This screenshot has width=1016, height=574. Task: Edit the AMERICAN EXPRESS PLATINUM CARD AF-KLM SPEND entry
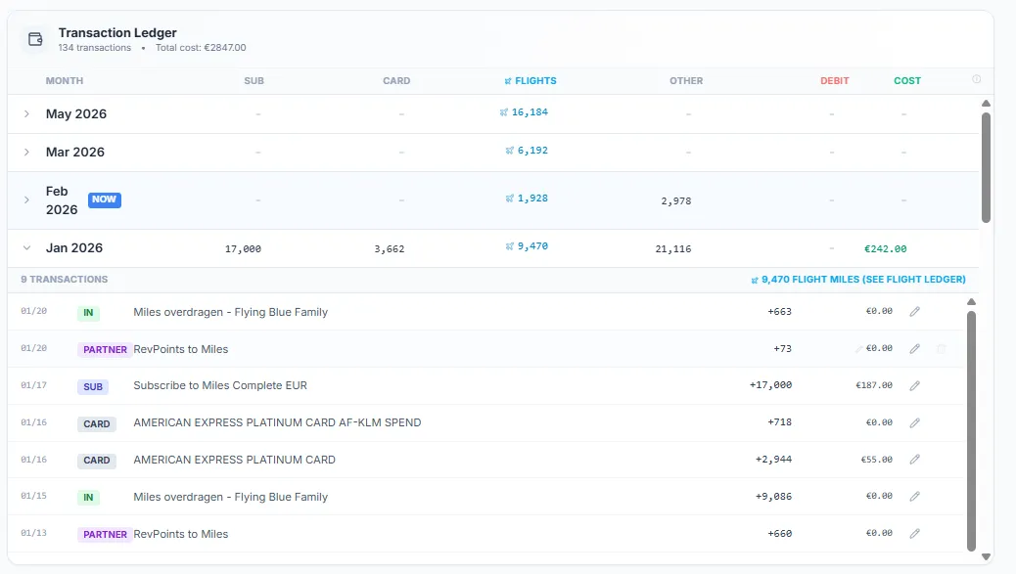point(915,422)
